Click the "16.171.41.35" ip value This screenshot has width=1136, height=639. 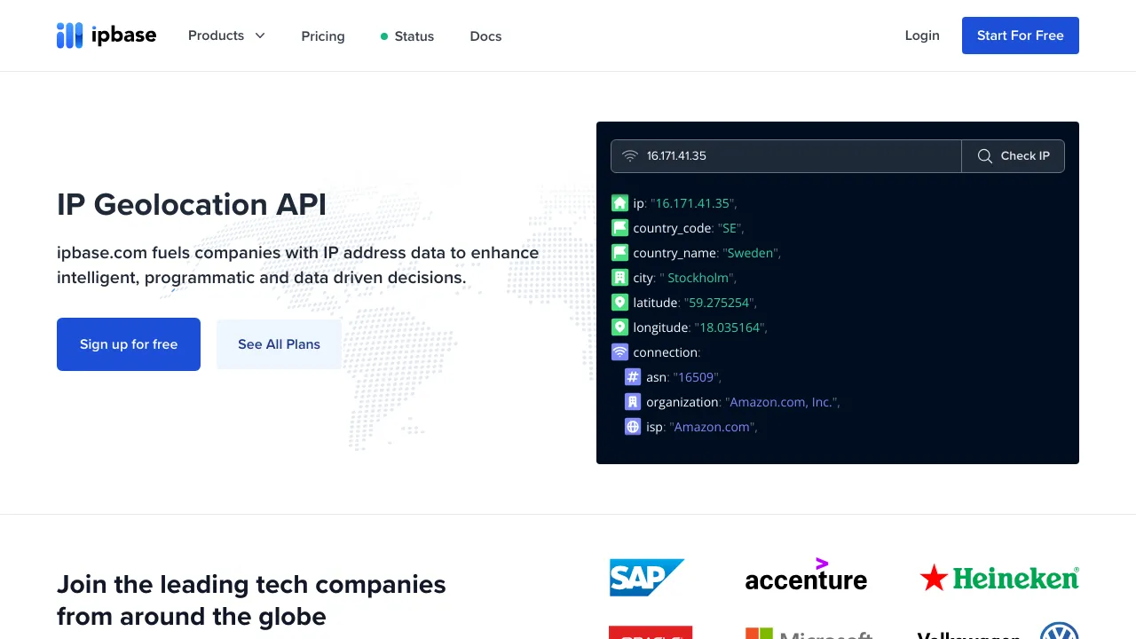click(x=692, y=203)
